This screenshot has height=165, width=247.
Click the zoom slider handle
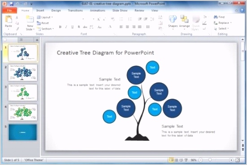pyautogui.click(x=210, y=160)
